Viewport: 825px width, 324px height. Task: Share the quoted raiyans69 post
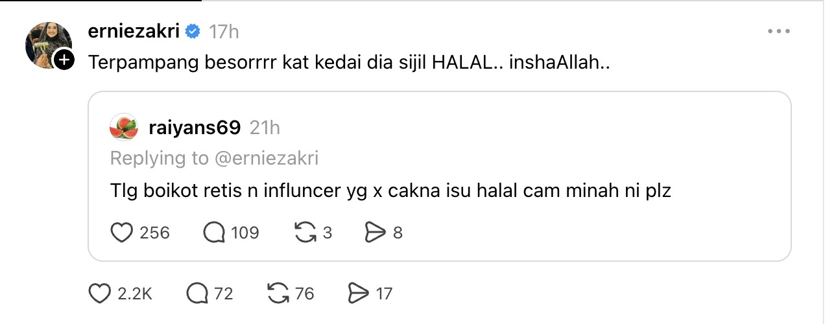(376, 232)
